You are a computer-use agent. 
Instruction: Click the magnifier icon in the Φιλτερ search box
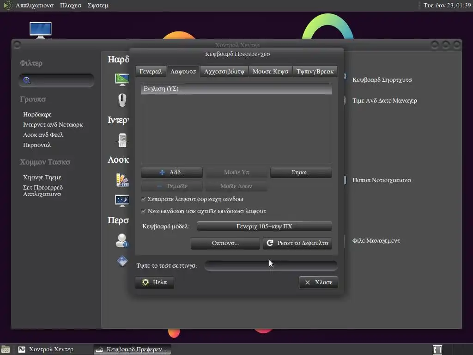pyautogui.click(x=27, y=80)
